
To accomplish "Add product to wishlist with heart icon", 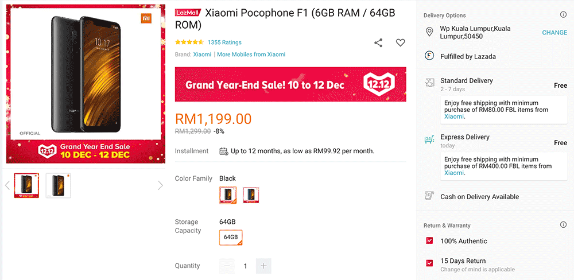I will click(x=401, y=43).
